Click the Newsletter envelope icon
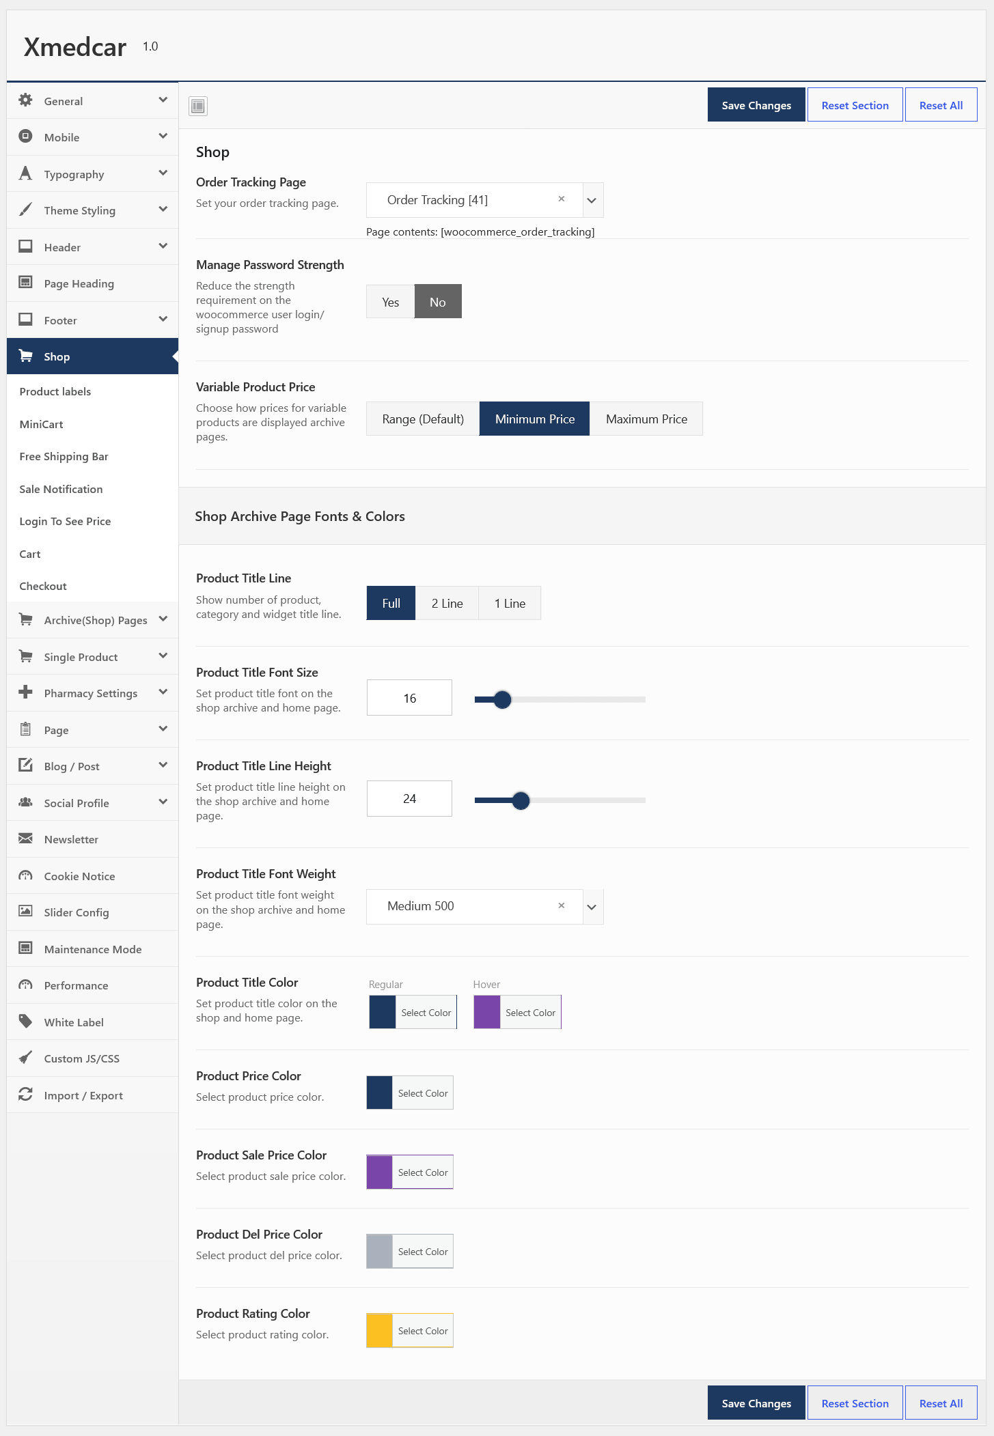This screenshot has width=994, height=1436. tap(26, 839)
